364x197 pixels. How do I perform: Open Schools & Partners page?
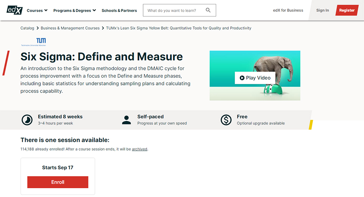[x=119, y=10]
